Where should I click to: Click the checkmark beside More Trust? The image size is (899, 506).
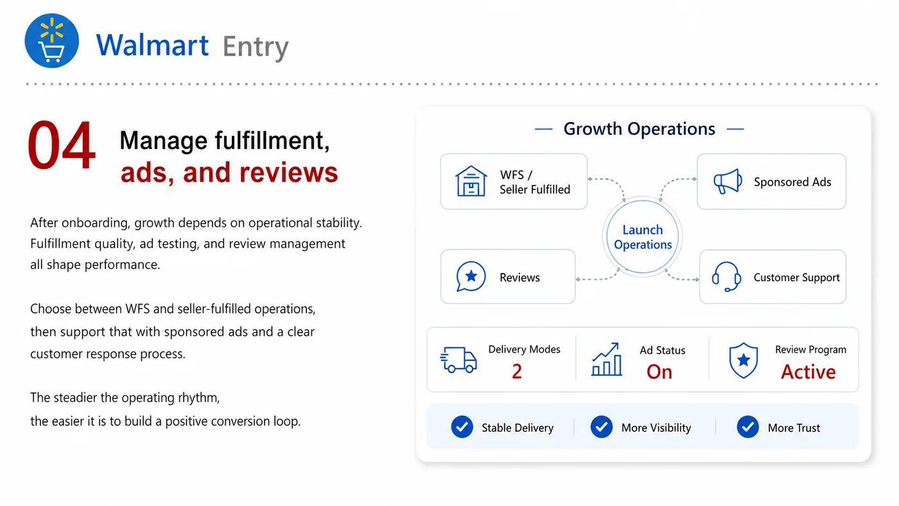click(747, 427)
